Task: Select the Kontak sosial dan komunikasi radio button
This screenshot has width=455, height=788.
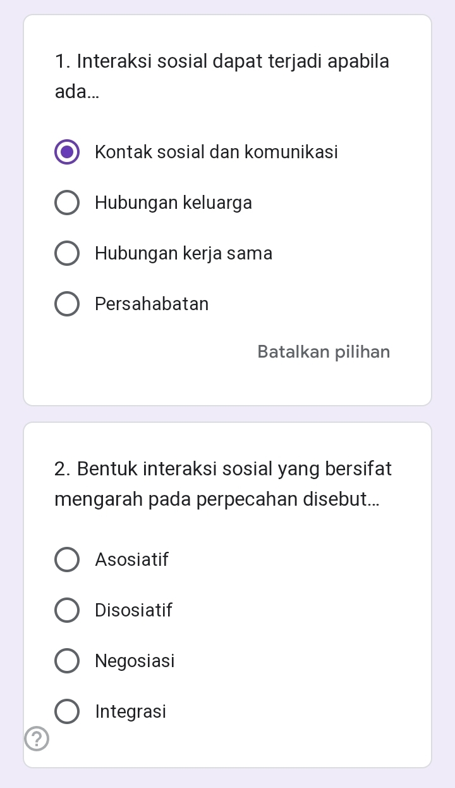Action: [67, 153]
